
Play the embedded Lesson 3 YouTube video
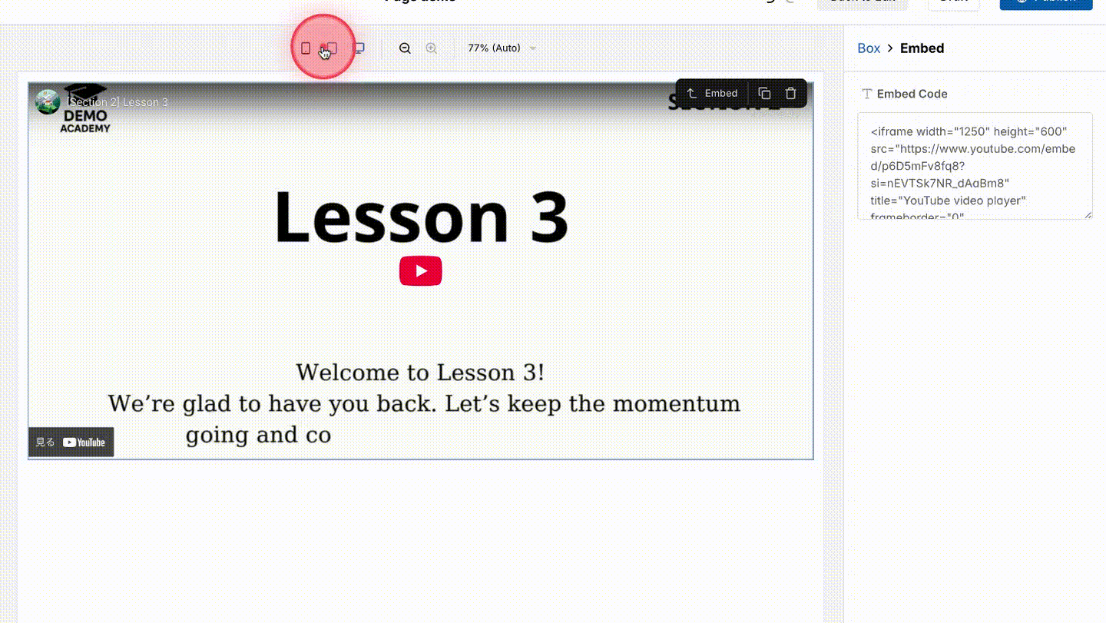[x=420, y=270]
